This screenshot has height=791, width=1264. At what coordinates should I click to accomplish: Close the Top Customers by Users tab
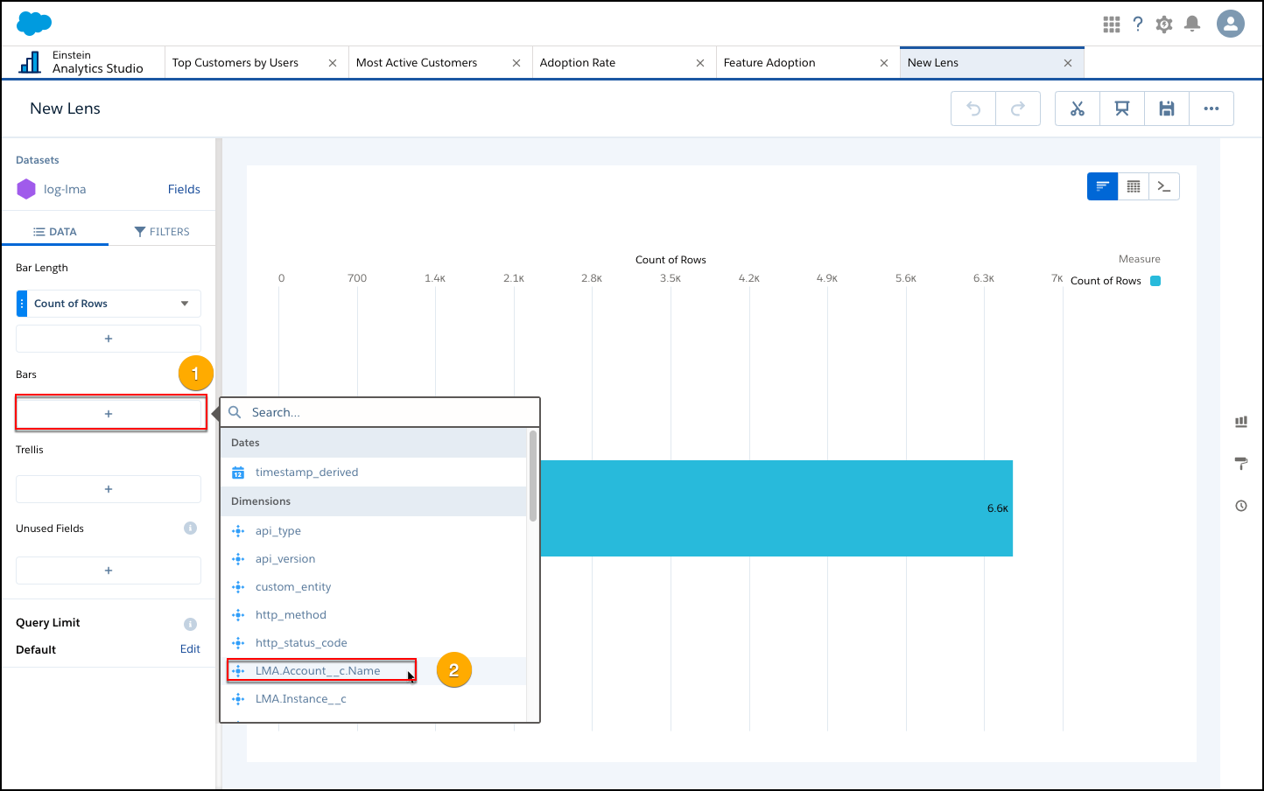[333, 63]
